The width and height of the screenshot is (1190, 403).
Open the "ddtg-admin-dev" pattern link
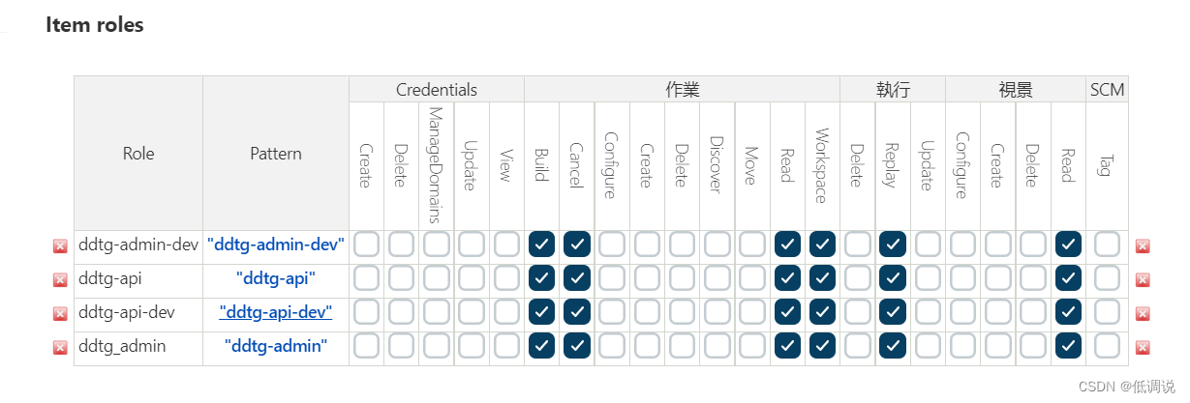276,245
